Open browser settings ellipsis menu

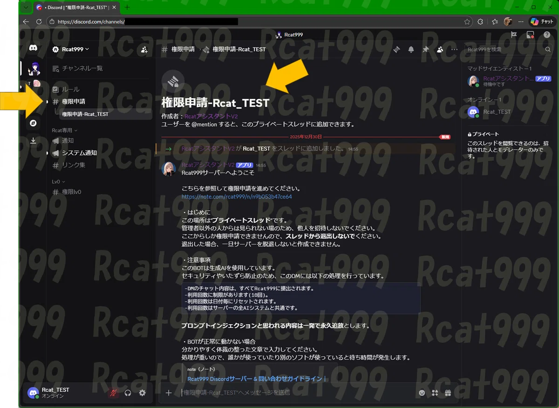520,21
